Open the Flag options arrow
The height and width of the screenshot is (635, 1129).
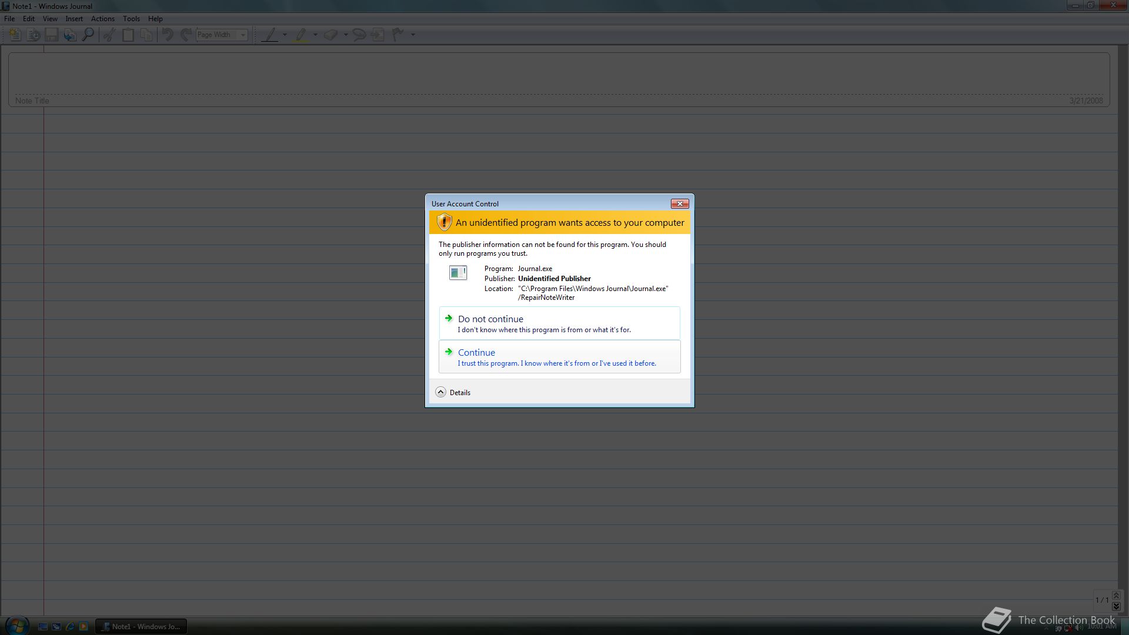point(413,35)
